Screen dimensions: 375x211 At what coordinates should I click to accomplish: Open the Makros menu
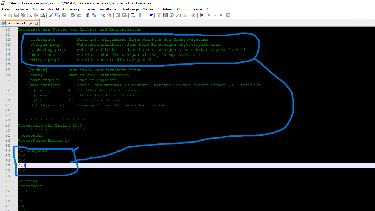[148, 9]
